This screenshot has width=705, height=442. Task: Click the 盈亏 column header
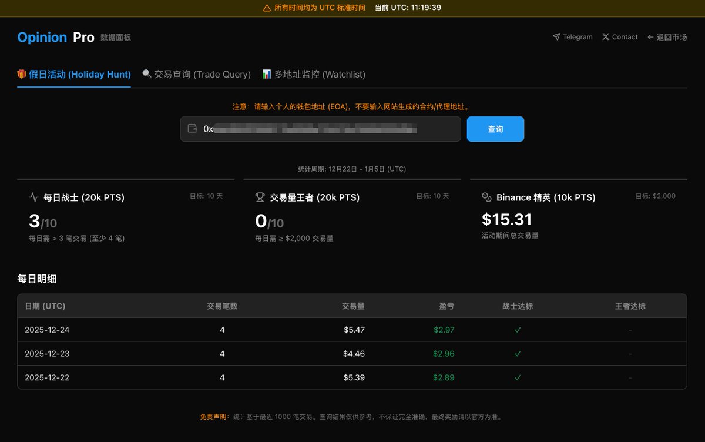(x=446, y=306)
